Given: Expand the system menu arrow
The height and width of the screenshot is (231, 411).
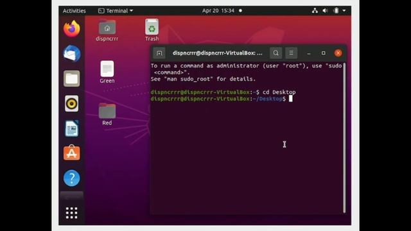Looking at the screenshot, I should 344,11.
